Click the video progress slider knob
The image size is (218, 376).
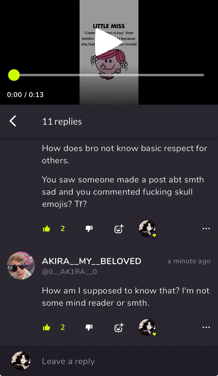pos(14,75)
